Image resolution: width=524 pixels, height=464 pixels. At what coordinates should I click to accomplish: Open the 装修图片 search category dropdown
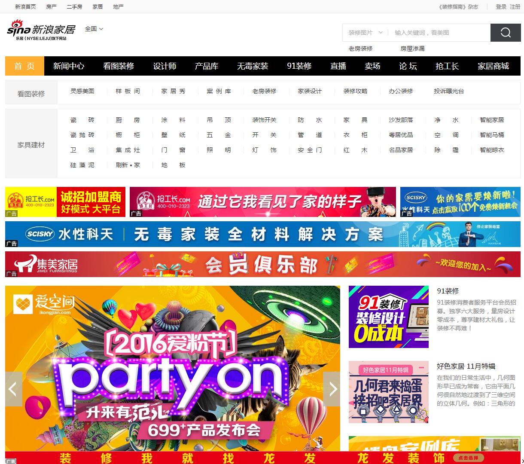365,33
